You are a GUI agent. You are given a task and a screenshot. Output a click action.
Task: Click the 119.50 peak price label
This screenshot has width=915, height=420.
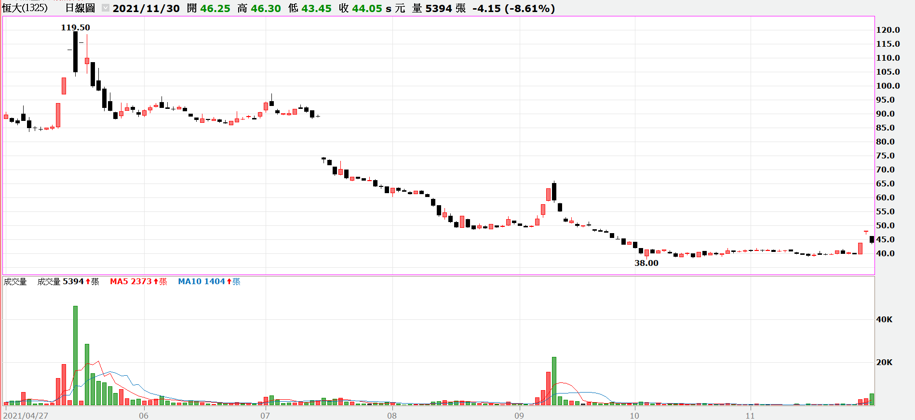click(75, 27)
